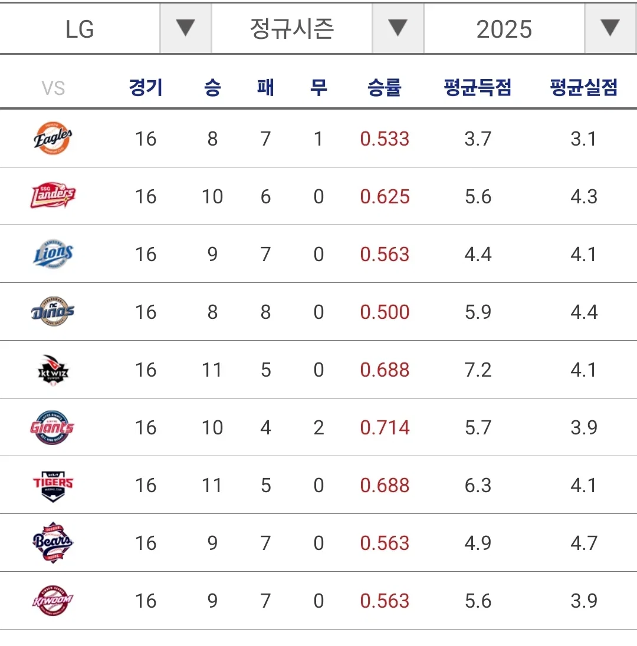Image resolution: width=637 pixels, height=646 pixels.
Task: Click the Hanwha Eagles team logo
Action: (52, 138)
